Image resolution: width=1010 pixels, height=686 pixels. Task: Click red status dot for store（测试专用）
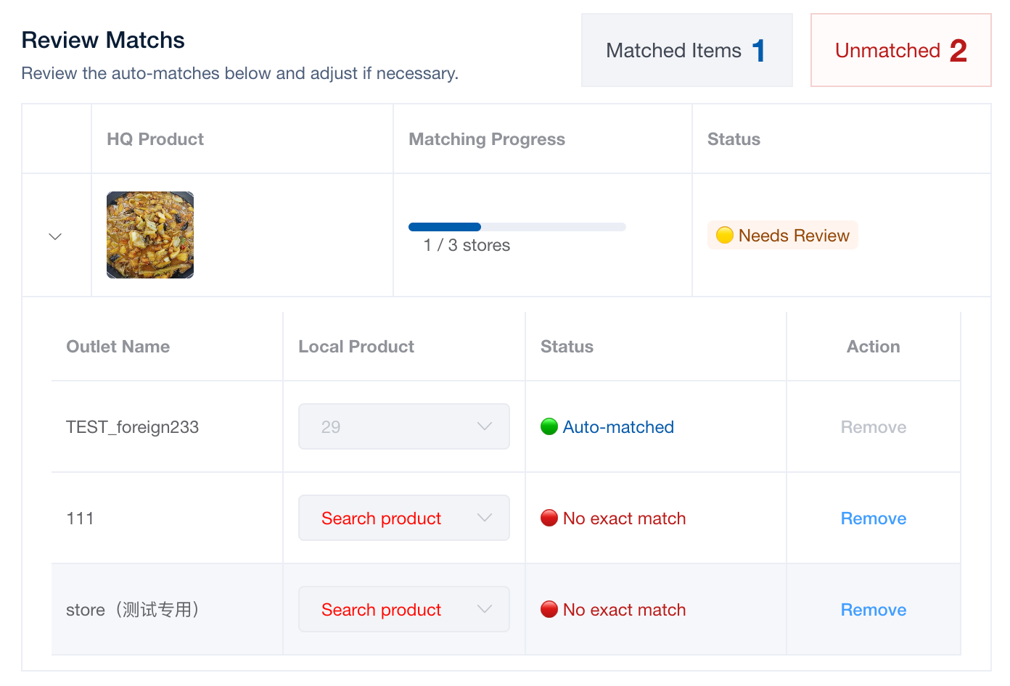[x=549, y=609]
